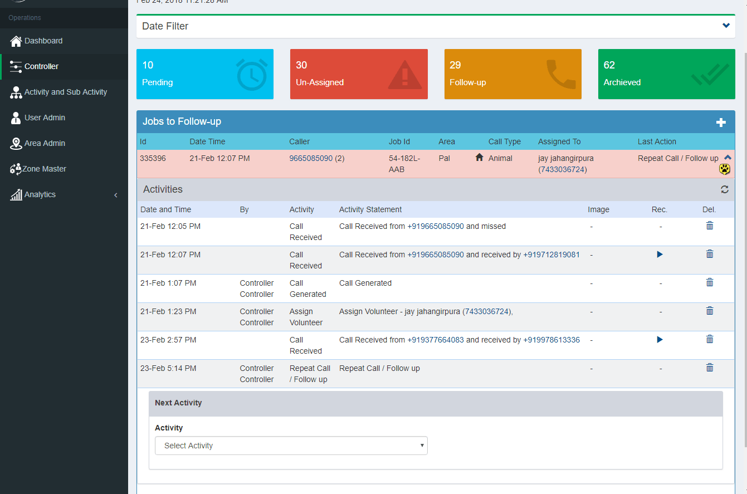Click Repeat Call / Follow up last action
747x494 pixels.
point(678,158)
